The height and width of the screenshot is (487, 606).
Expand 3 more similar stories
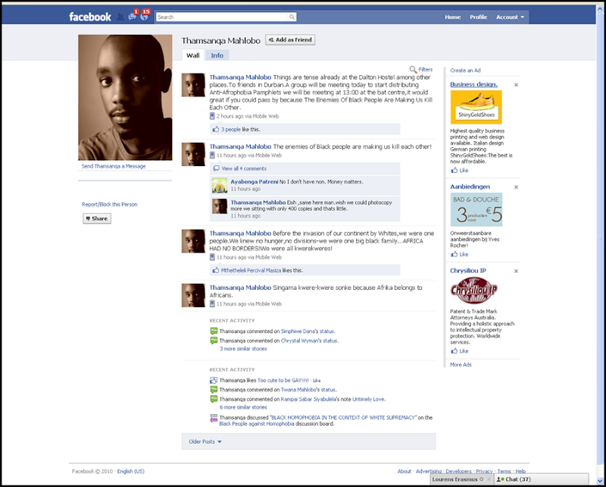coord(243,349)
